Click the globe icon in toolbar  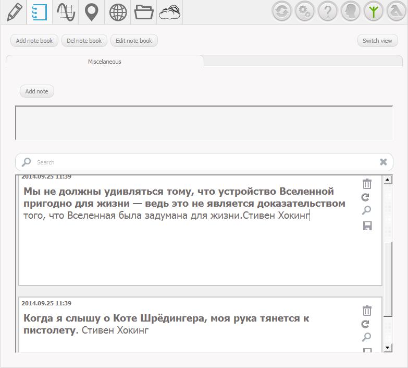(118, 12)
